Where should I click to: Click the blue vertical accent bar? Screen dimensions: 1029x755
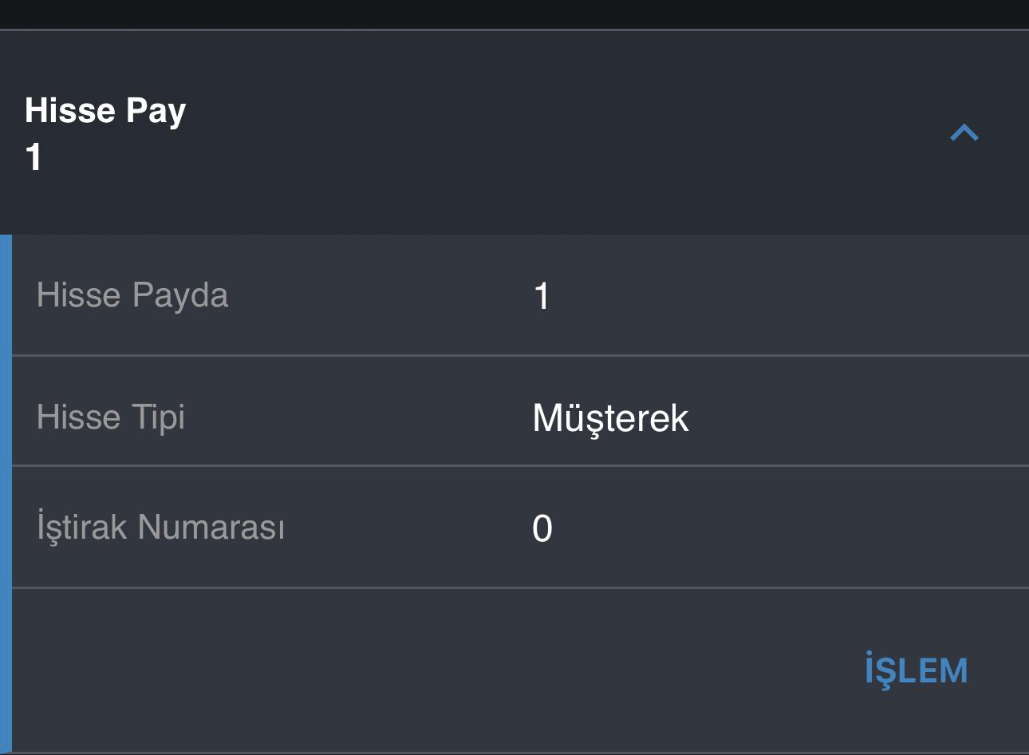(x=6, y=493)
